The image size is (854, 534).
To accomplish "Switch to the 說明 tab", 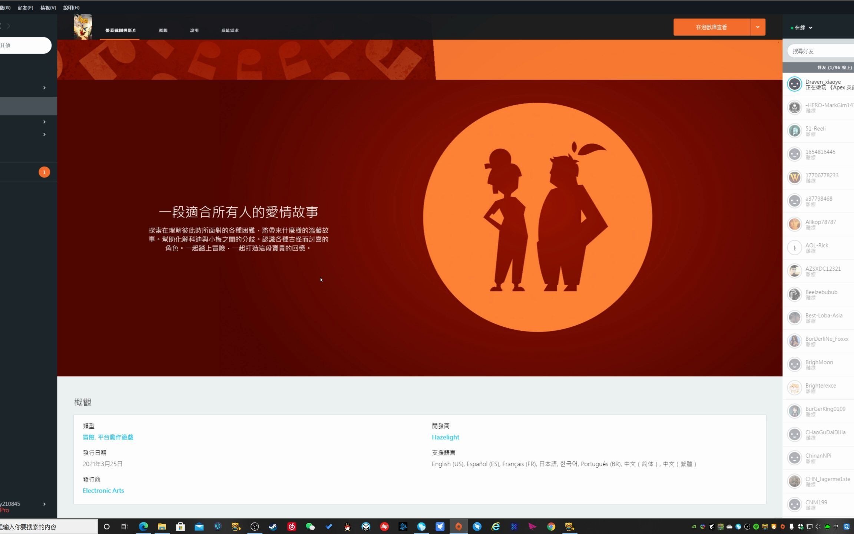I will click(x=194, y=30).
